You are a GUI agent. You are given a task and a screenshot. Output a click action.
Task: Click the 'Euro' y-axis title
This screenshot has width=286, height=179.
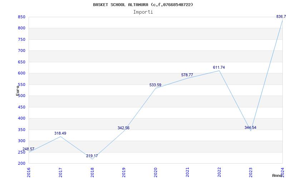click(18, 91)
